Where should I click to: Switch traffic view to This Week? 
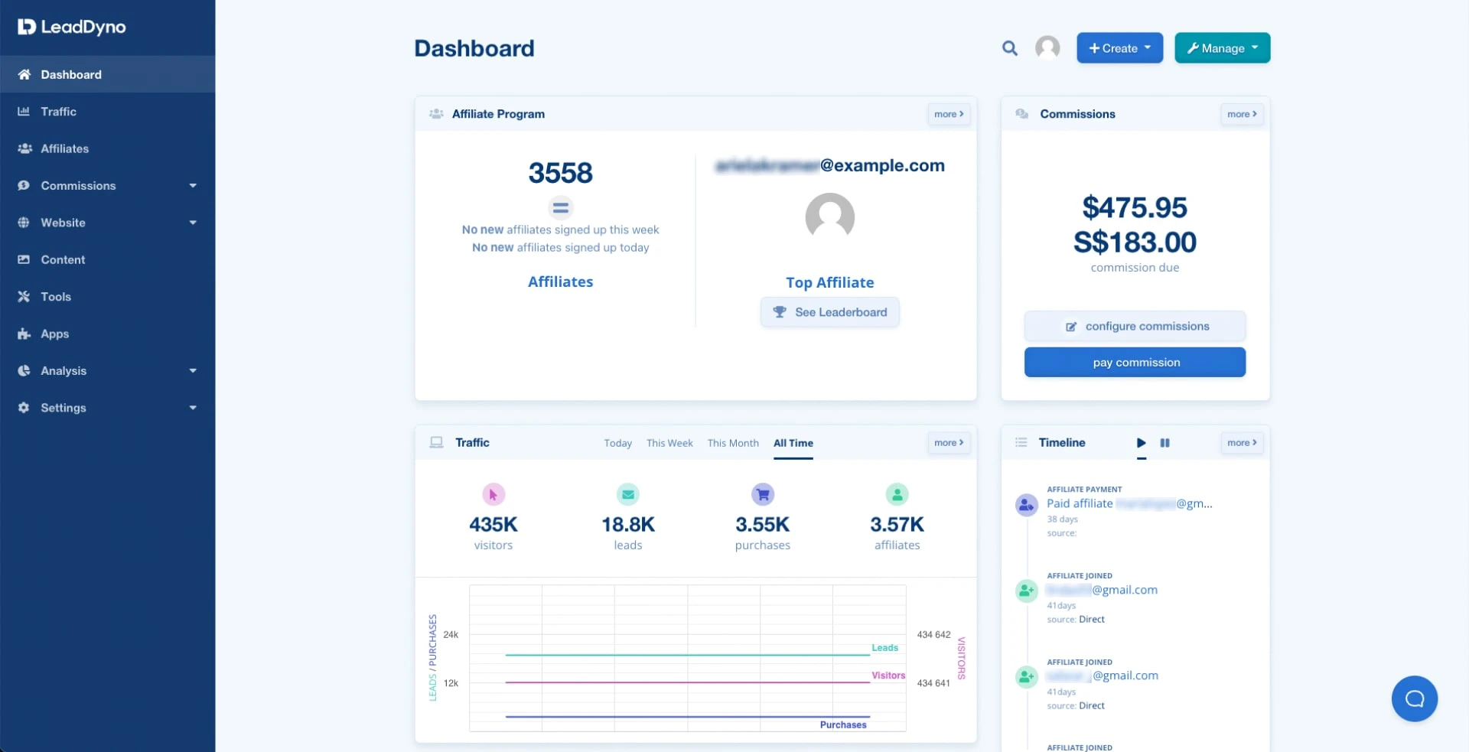(x=669, y=443)
